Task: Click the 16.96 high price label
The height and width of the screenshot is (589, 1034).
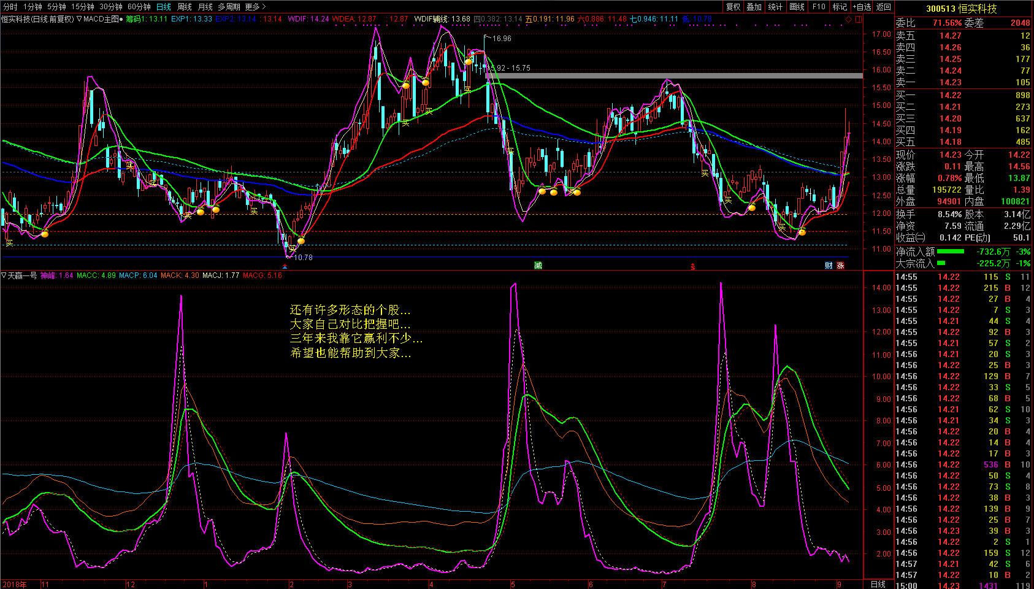Action: pyautogui.click(x=502, y=39)
